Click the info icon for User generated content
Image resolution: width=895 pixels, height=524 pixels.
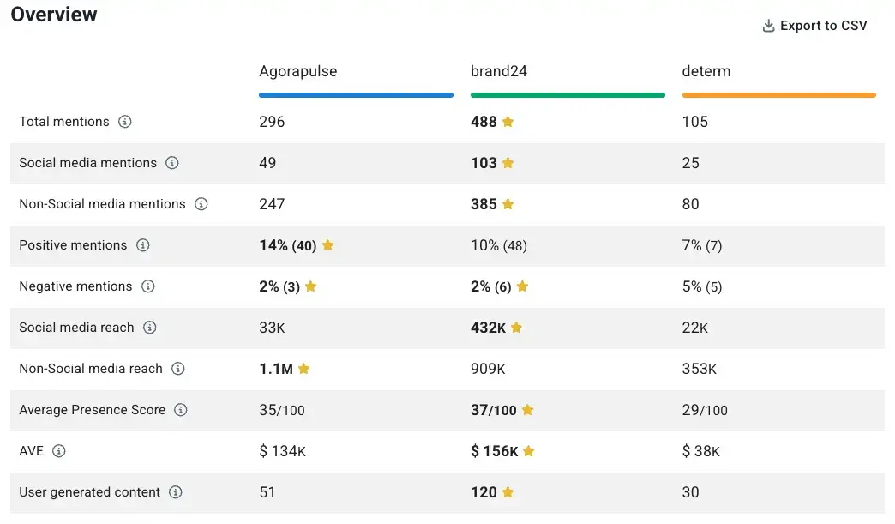(x=176, y=492)
